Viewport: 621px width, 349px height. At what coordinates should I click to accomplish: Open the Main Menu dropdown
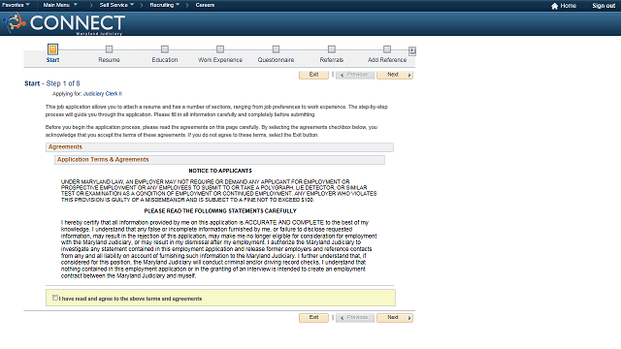point(60,5)
